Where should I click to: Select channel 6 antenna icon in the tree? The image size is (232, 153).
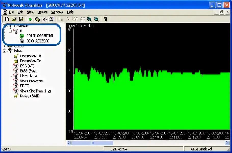16,31
